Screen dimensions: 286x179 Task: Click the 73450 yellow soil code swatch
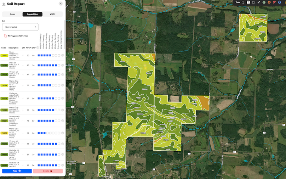click(4, 55)
